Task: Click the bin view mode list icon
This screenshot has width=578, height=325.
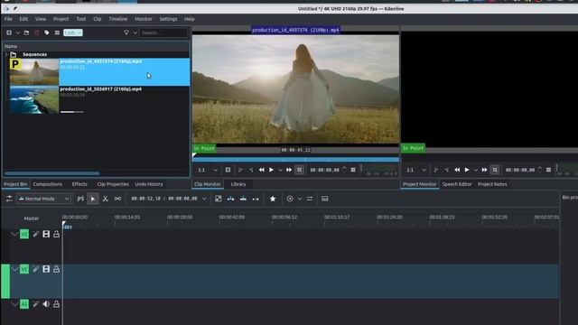Action: point(57,32)
